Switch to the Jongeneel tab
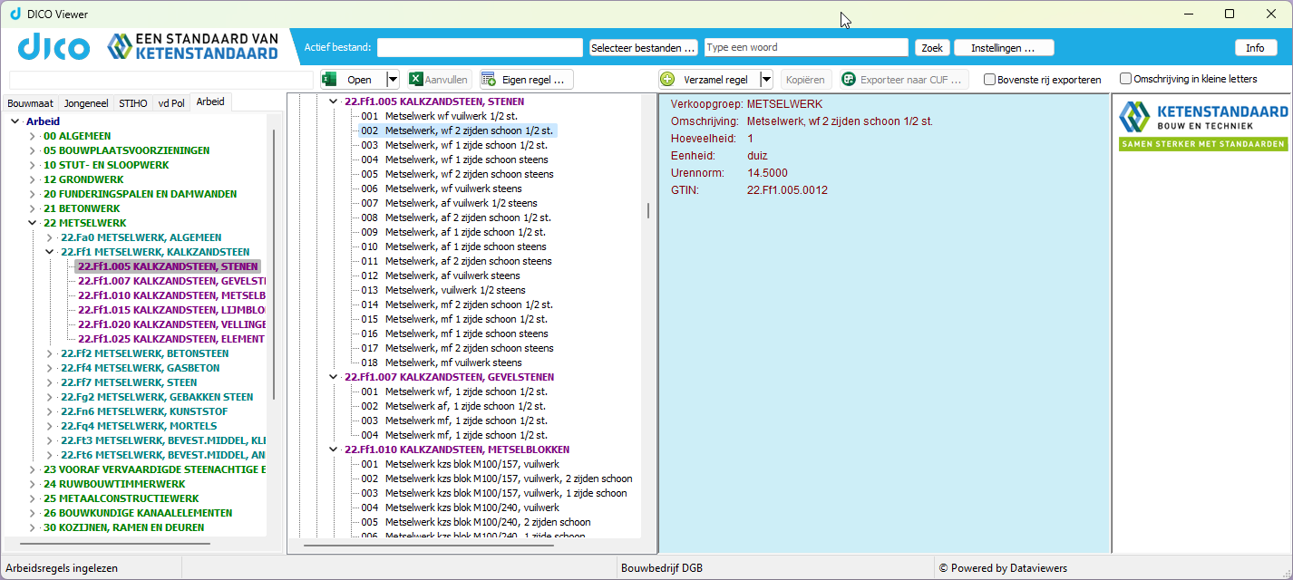This screenshot has height=580, width=1293. (x=86, y=103)
